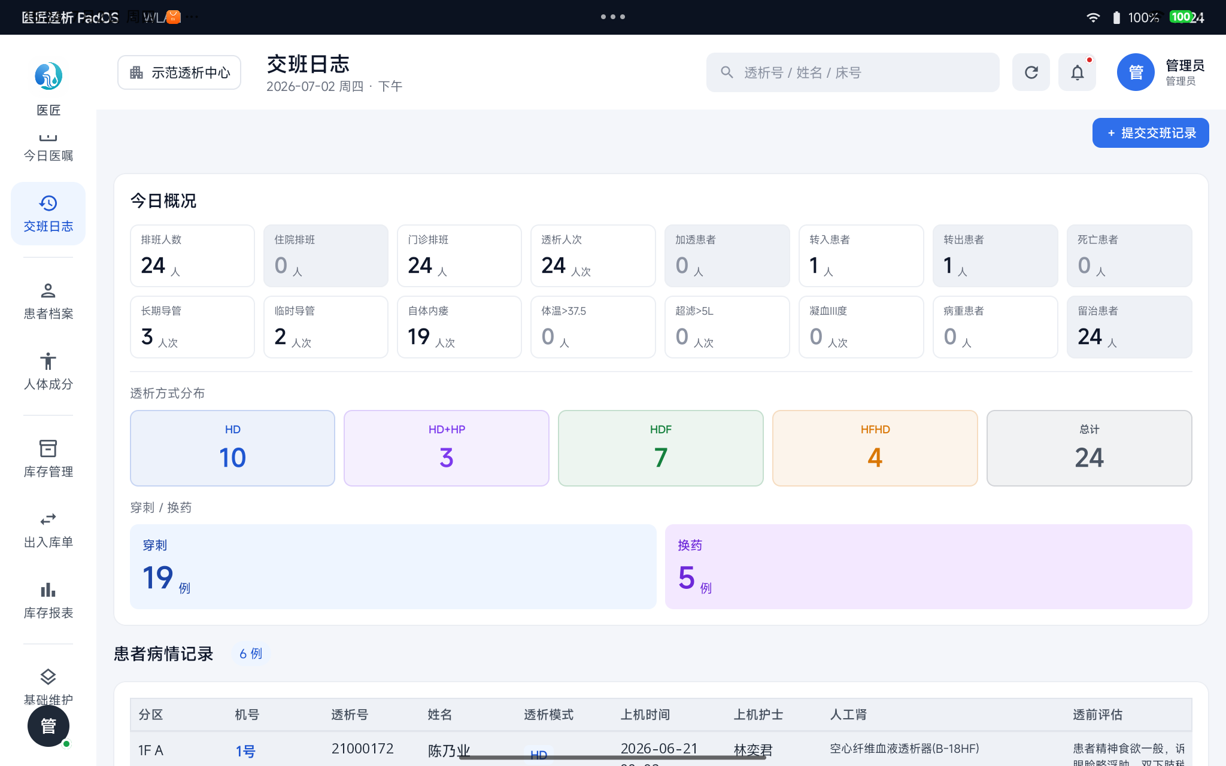Select 交班日志 sidebar item
Screen dimensions: 1226x766
pos(48,214)
